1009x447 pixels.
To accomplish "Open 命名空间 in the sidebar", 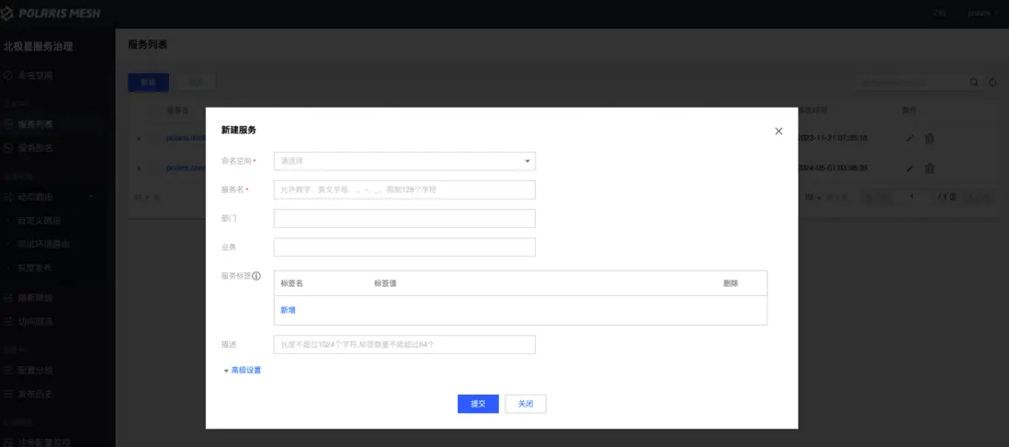I will [36, 75].
